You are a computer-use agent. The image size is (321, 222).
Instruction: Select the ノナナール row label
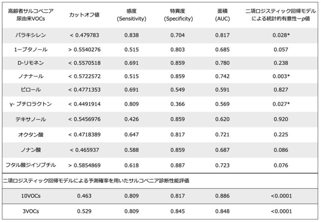coord(31,76)
